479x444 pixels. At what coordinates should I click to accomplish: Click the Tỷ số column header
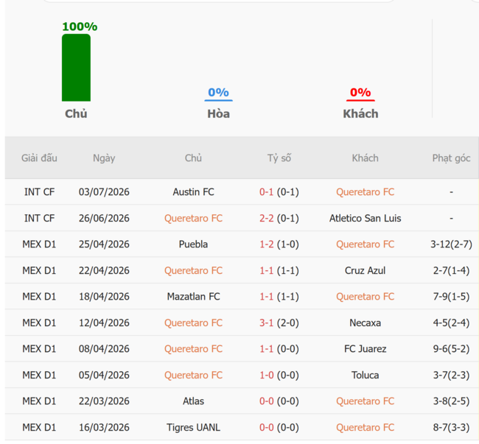coord(279,158)
